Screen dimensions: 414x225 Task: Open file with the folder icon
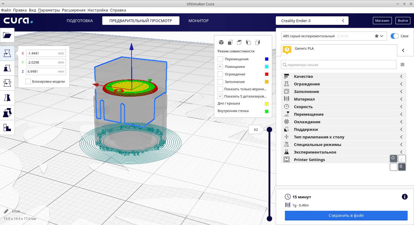coord(7,35)
